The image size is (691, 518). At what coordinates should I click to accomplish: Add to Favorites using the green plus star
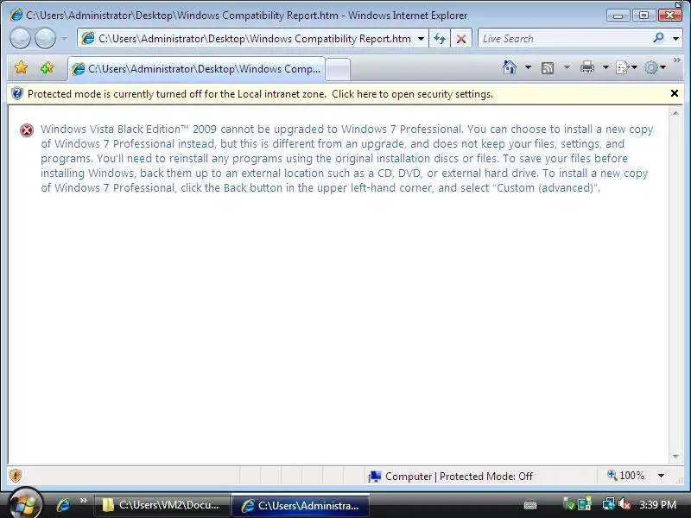[47, 68]
